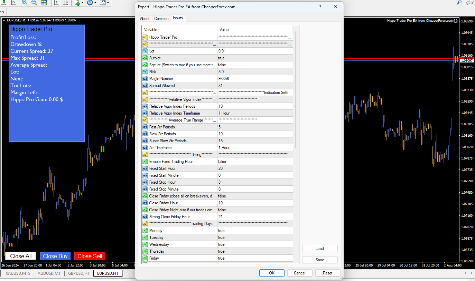Select the Fixed Start Hour value 20
Image resolution: width=475 pixels, height=281 pixels.
pyautogui.click(x=255, y=168)
